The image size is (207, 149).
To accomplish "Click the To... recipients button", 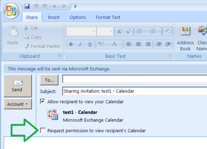I will point(49,80).
